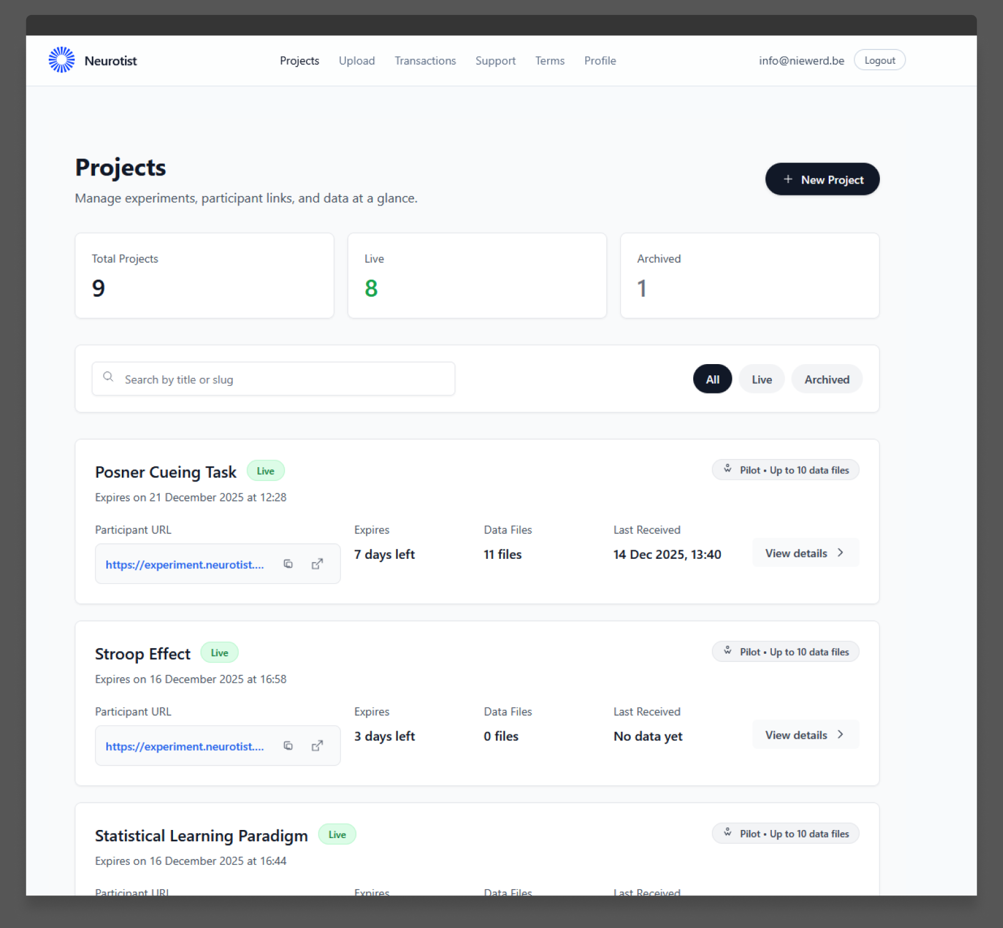Image resolution: width=1003 pixels, height=928 pixels.
Task: Switch to the Profile section
Action: tap(600, 60)
